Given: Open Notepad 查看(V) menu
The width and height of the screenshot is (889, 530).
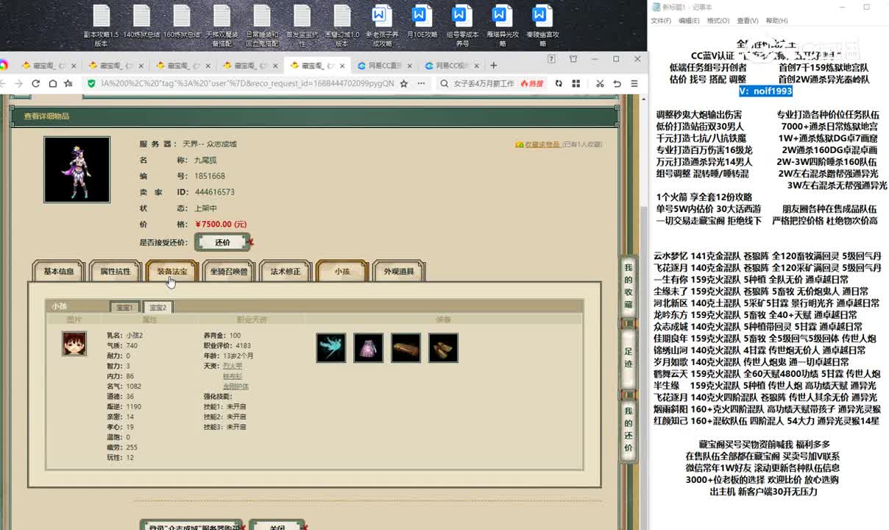Looking at the screenshot, I should tap(747, 21).
